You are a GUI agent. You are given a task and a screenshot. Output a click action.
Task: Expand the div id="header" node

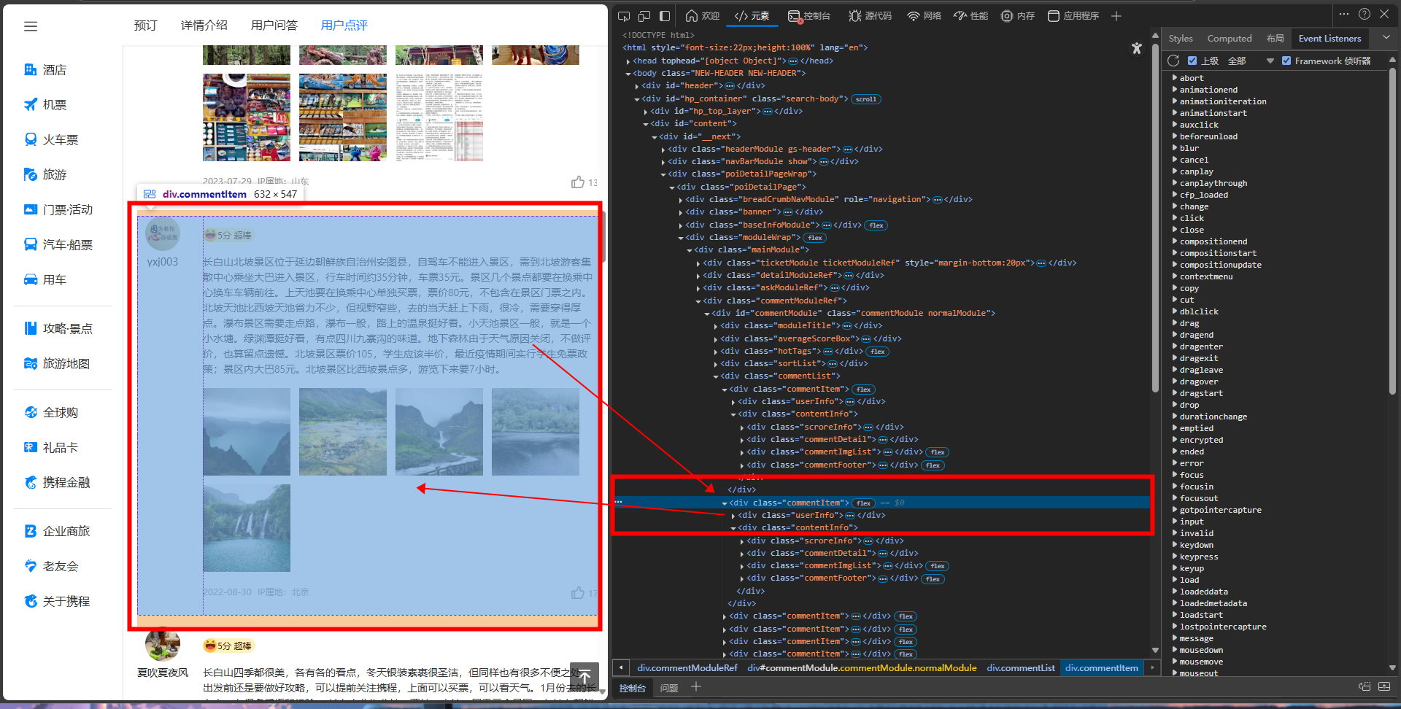tap(637, 86)
